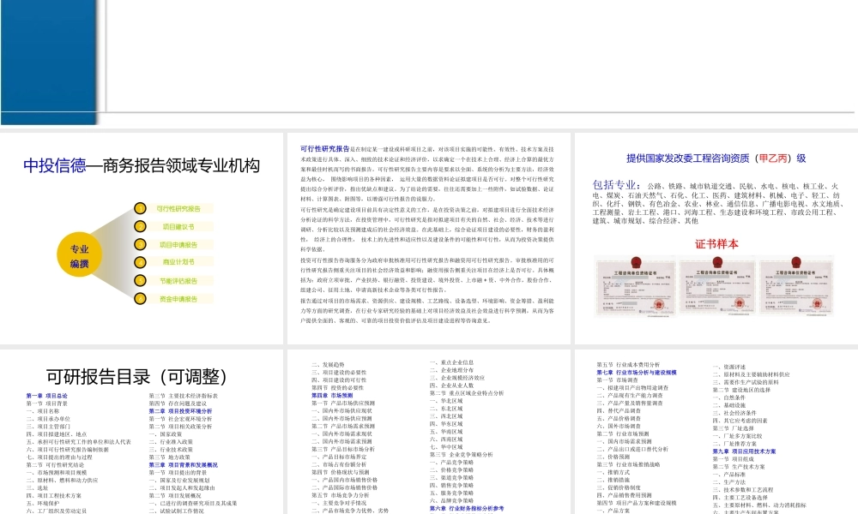This screenshot has height=514, width=858.
Task: Click the 第二节 可行性研究结论 entry
Action: [55, 465]
